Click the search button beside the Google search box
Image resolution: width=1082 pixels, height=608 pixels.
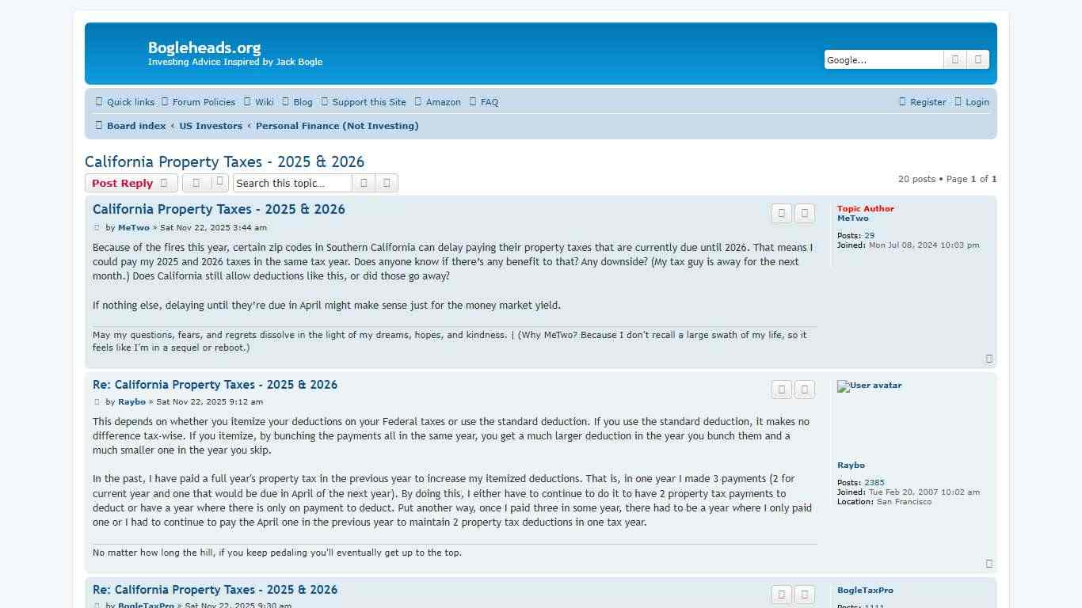(x=954, y=60)
